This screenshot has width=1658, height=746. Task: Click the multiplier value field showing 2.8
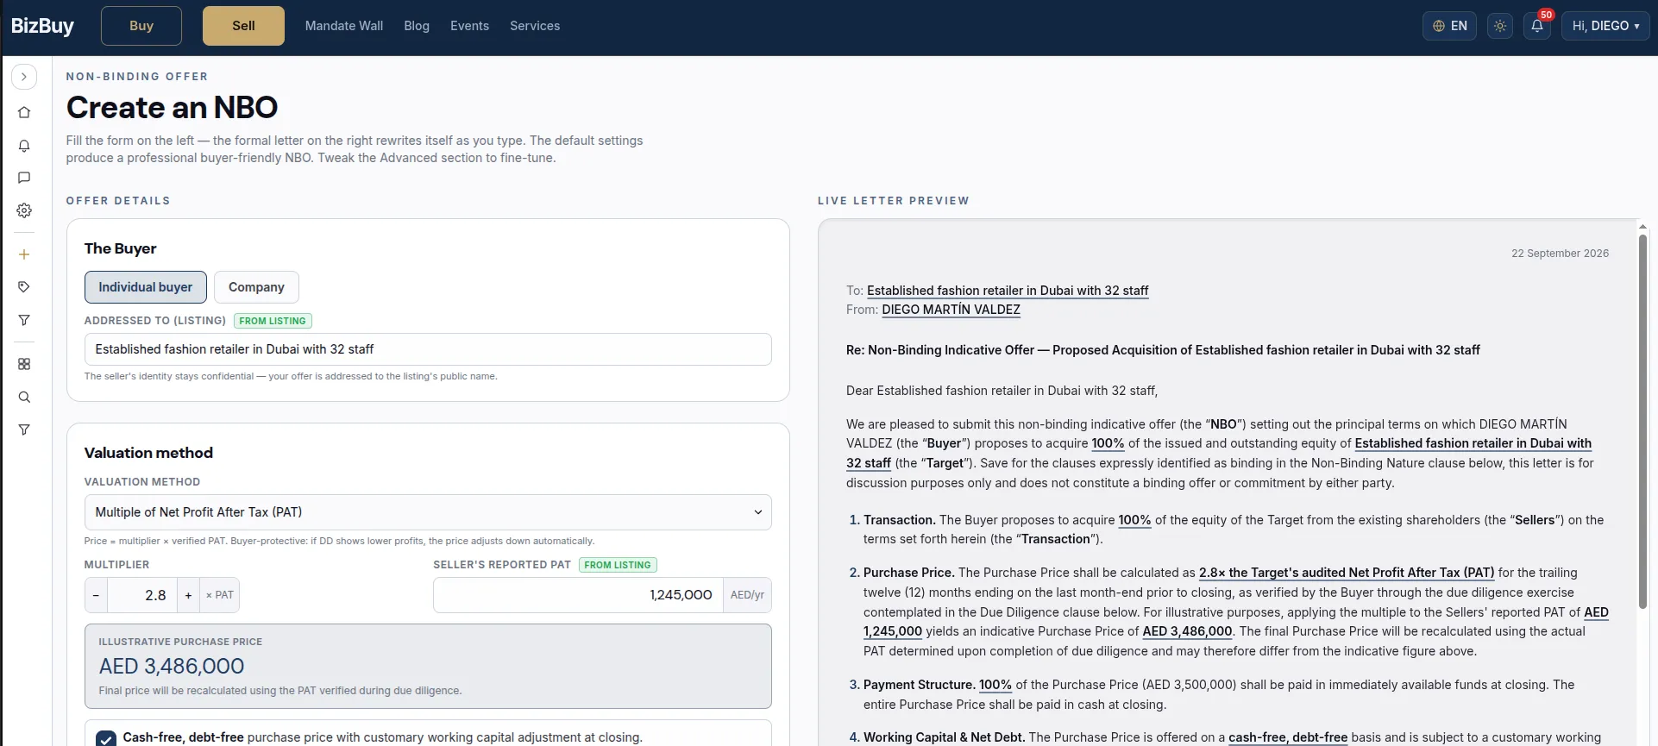coord(142,595)
